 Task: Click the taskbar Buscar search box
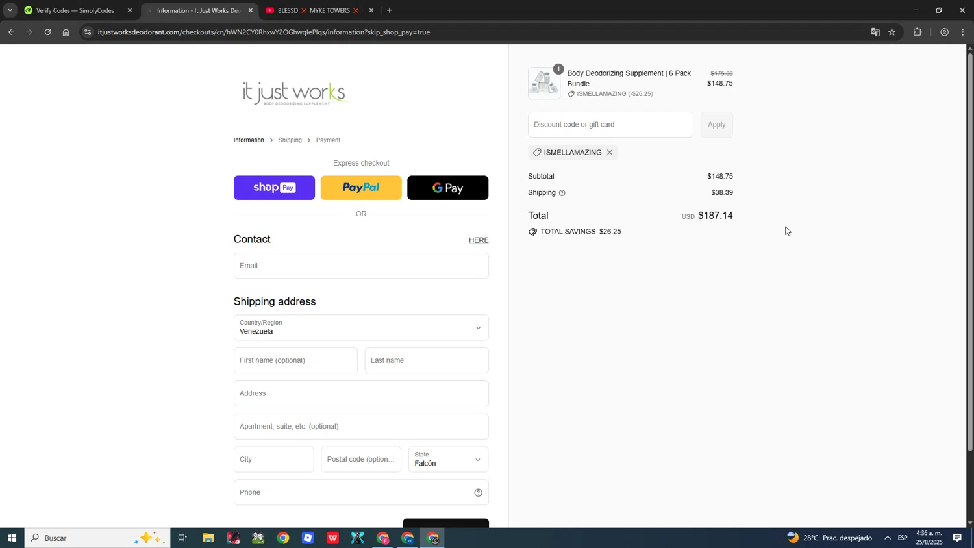click(x=97, y=538)
